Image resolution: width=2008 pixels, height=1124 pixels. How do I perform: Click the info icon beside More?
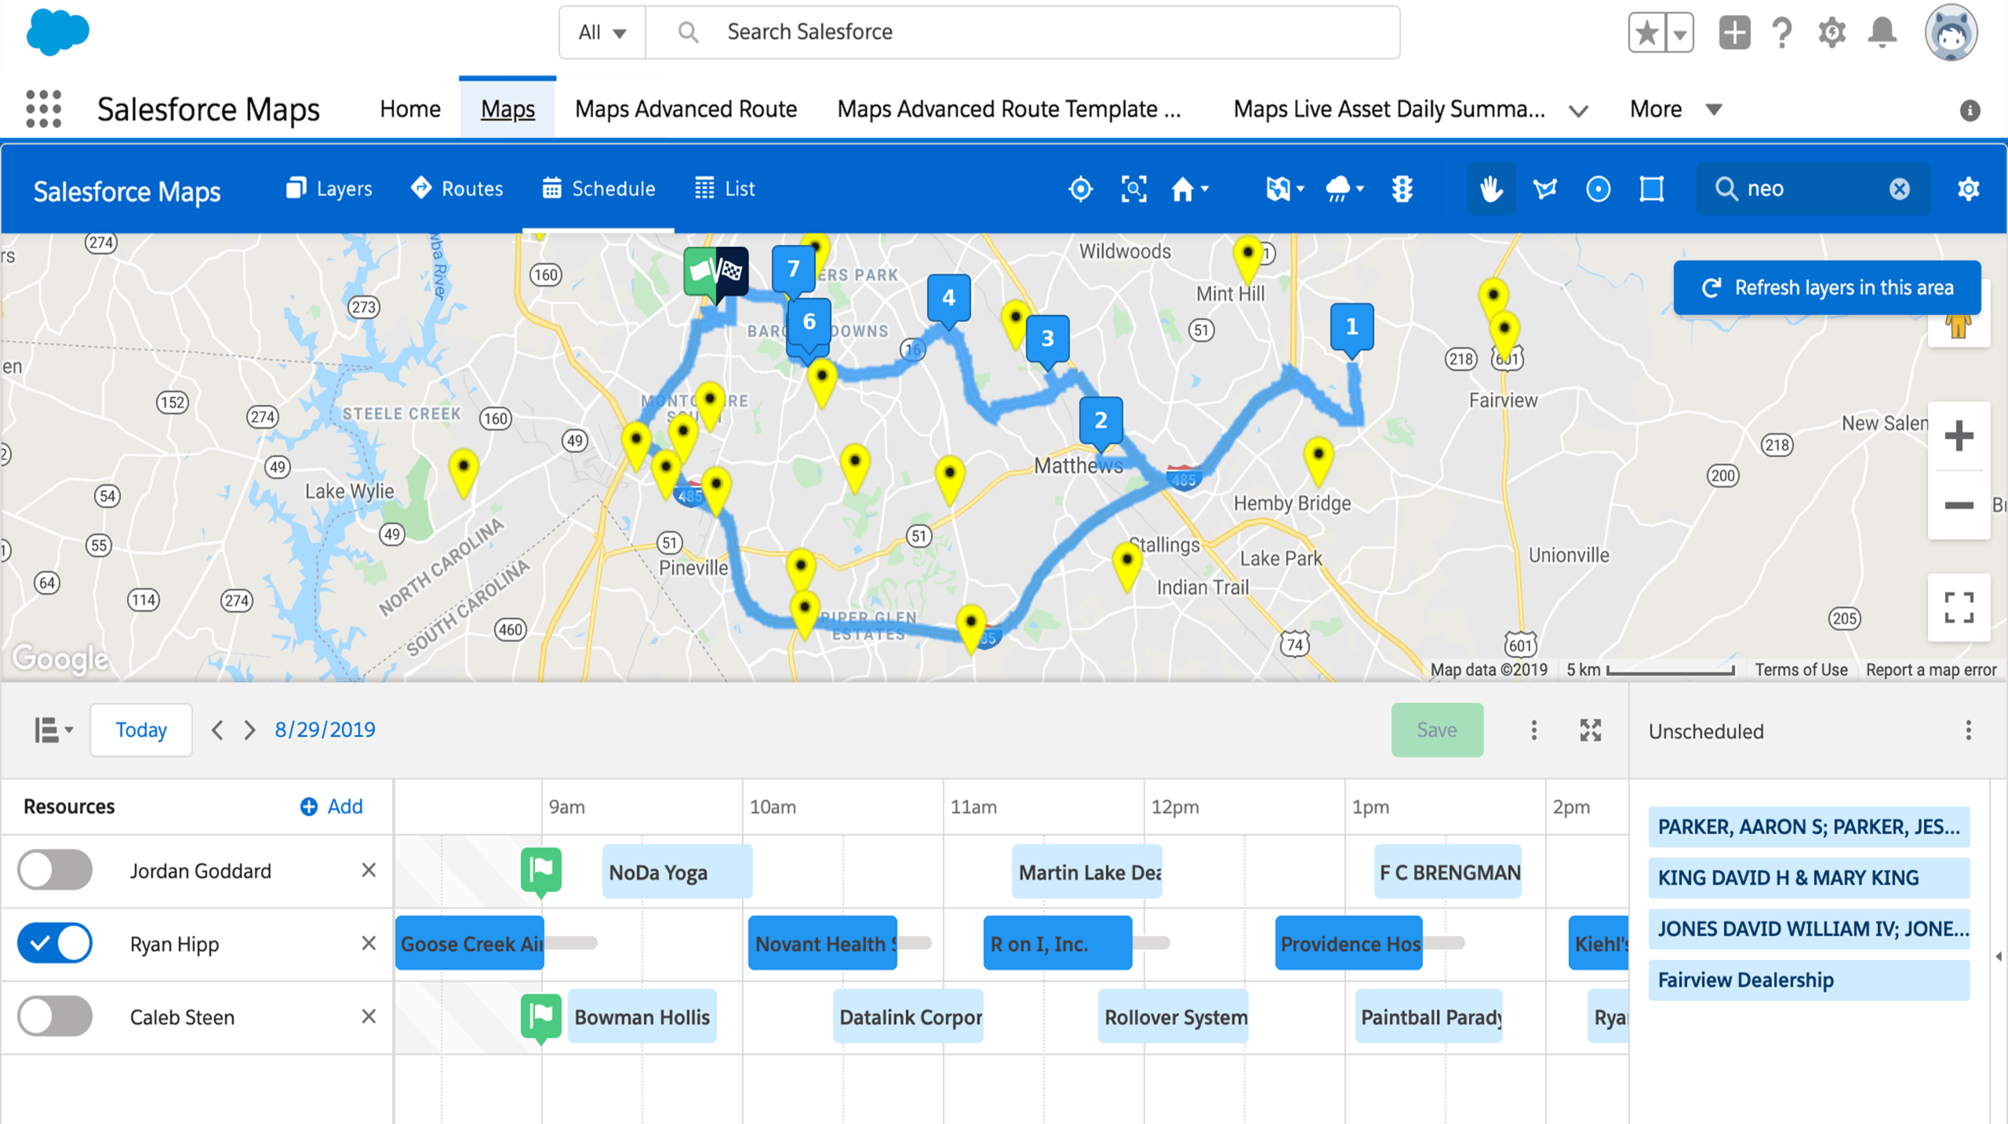(1970, 111)
